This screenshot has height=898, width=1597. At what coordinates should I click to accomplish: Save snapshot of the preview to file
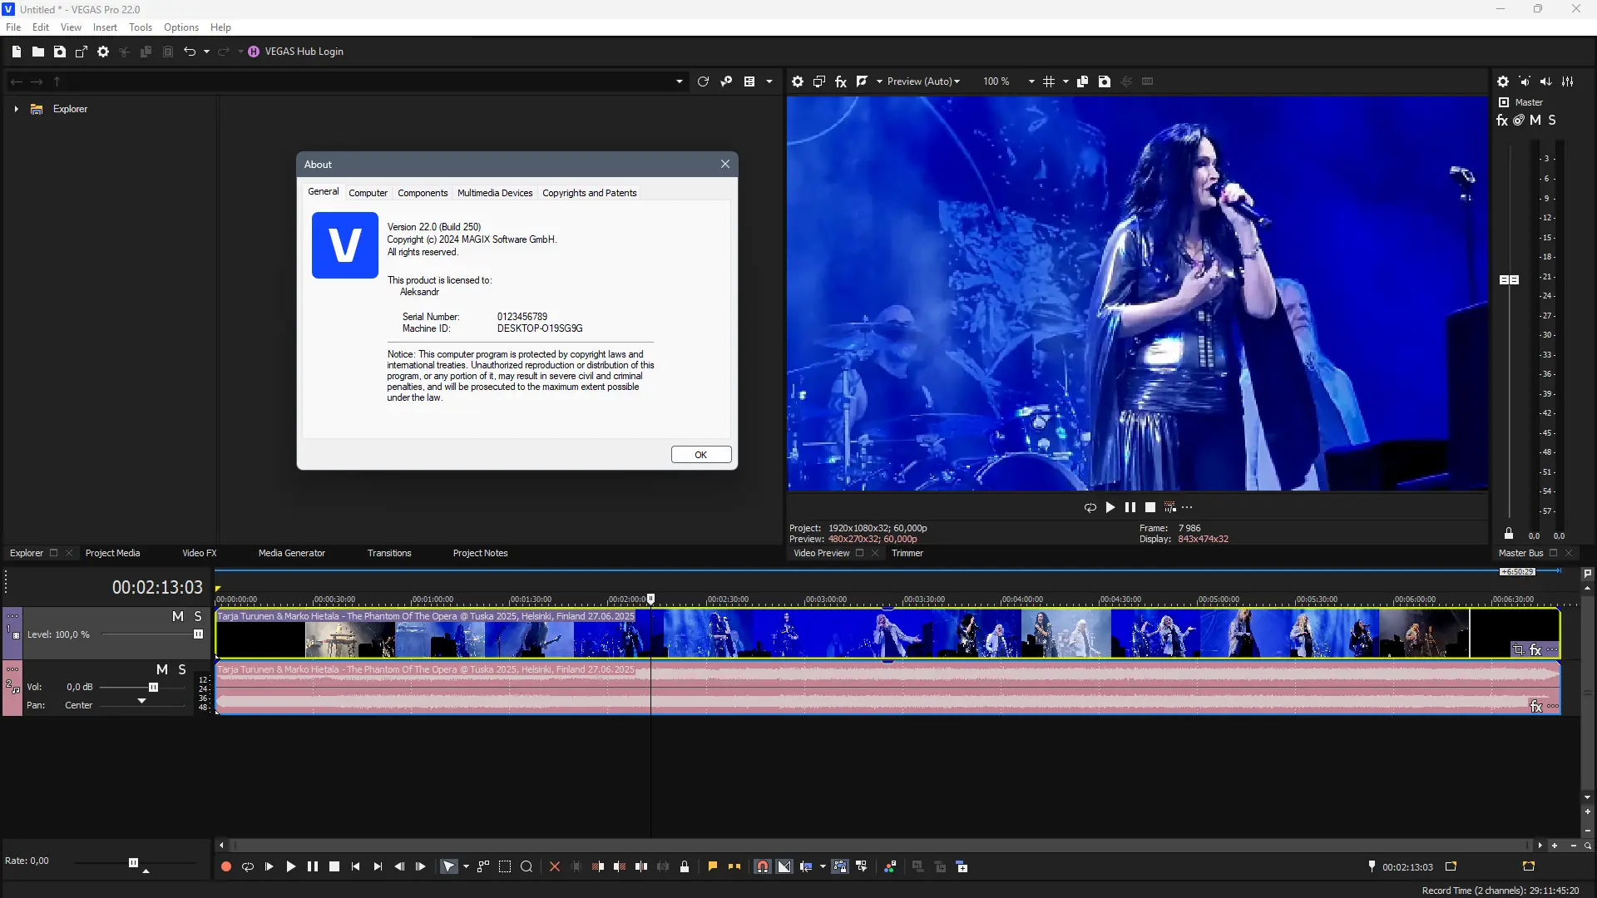point(1104,81)
